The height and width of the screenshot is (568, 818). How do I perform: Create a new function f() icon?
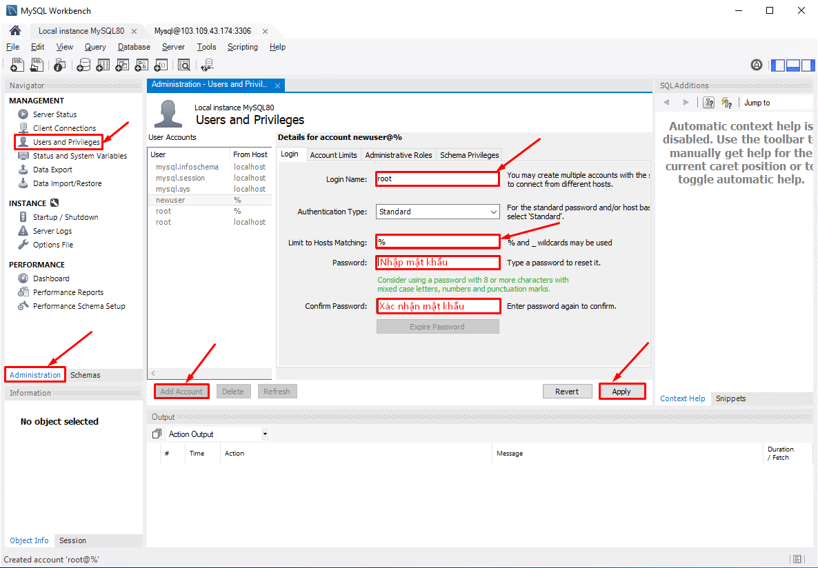click(161, 65)
